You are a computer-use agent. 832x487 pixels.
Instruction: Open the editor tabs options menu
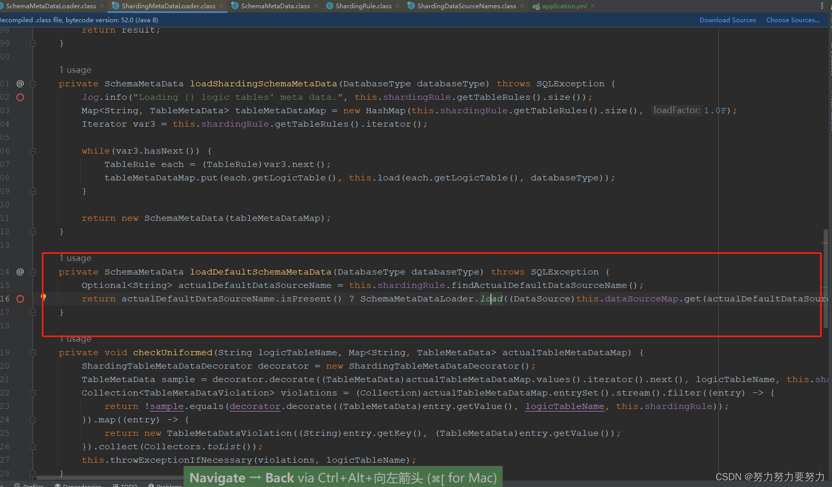(822, 6)
